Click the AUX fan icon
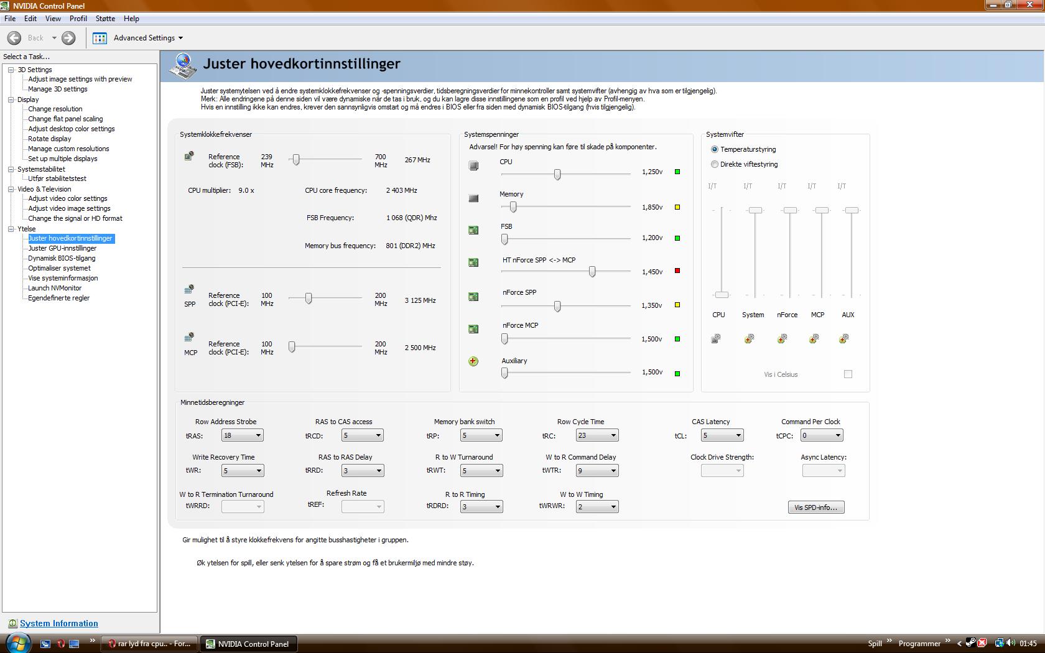Viewport: 1045px width, 653px height. (843, 338)
